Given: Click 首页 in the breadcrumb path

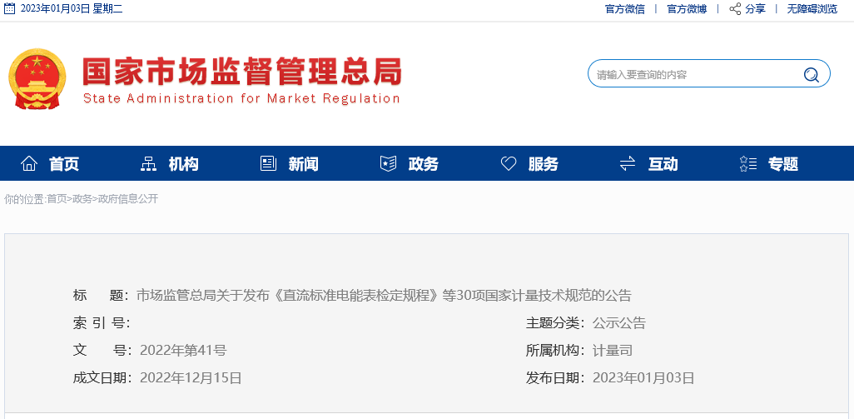Looking at the screenshot, I should [x=57, y=199].
